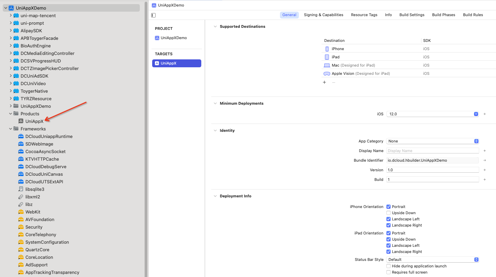
Task: Collapse the Supported Destinations section
Action: point(215,26)
